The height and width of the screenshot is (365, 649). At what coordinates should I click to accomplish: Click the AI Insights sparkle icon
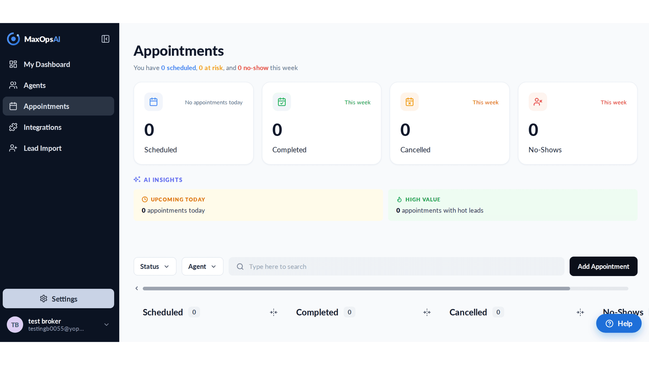tap(137, 180)
